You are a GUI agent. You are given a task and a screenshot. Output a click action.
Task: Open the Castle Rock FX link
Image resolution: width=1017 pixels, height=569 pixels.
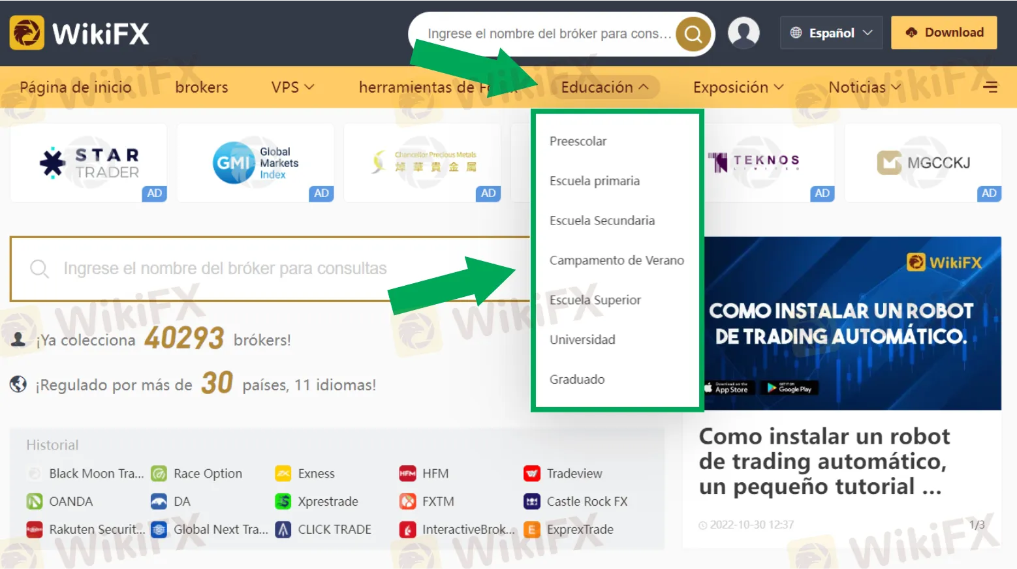click(587, 501)
